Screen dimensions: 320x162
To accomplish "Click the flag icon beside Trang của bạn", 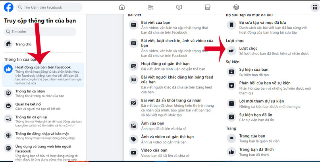I will [231, 138].
